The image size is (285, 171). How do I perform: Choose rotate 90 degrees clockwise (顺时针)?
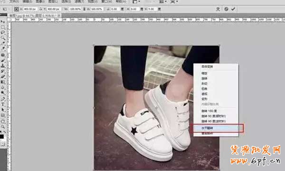pyautogui.click(x=216, y=116)
